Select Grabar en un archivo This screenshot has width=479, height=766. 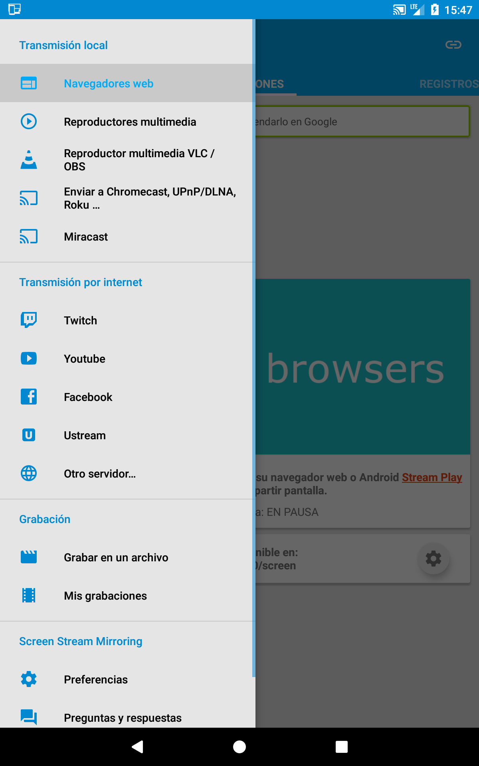pos(128,557)
